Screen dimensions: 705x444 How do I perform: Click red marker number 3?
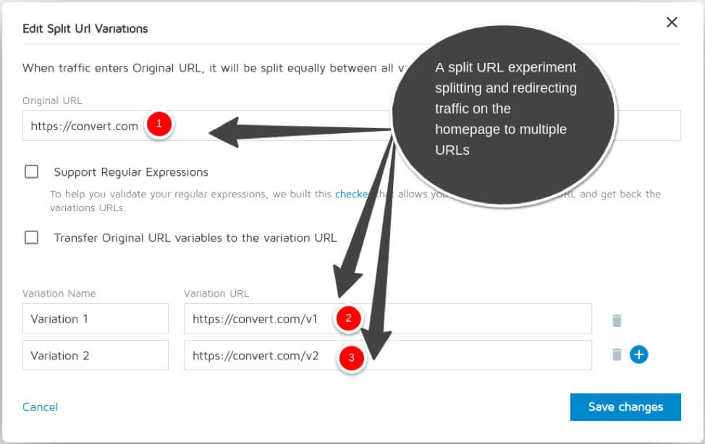(352, 357)
